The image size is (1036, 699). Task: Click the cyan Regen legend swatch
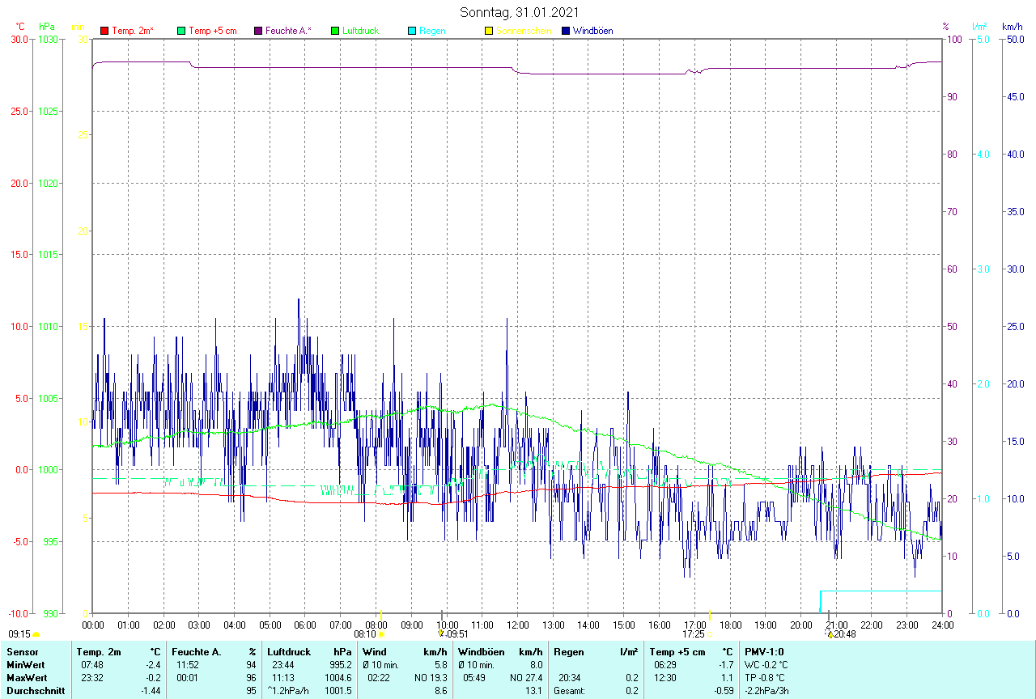click(x=412, y=32)
